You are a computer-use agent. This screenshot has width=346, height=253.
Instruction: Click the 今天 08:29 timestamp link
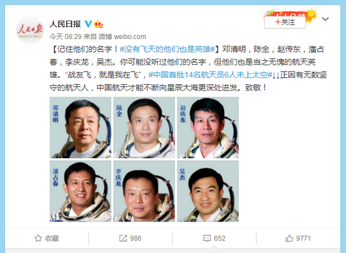click(65, 36)
